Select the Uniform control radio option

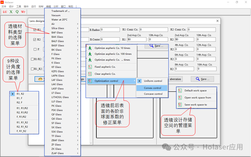[x=152, y=81]
